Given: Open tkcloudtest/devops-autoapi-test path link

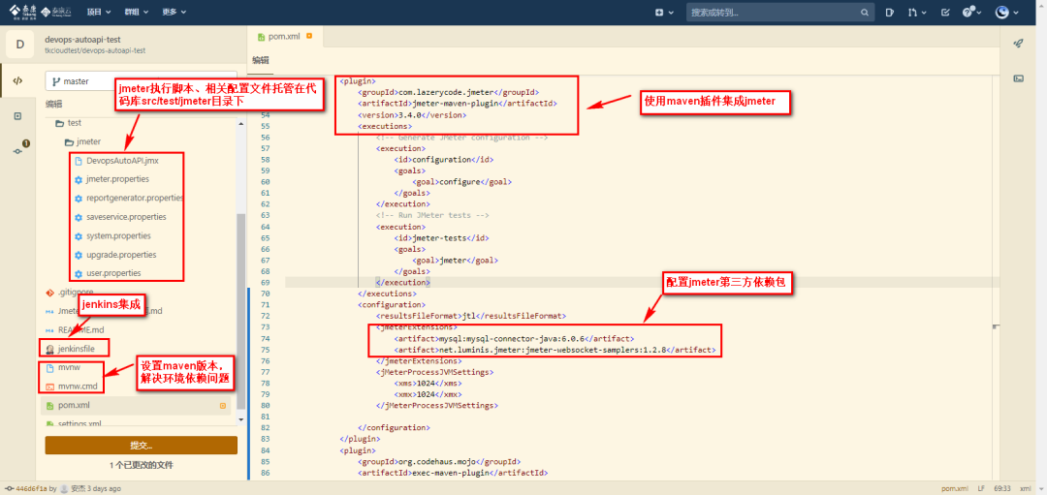Looking at the screenshot, I should pos(95,50).
